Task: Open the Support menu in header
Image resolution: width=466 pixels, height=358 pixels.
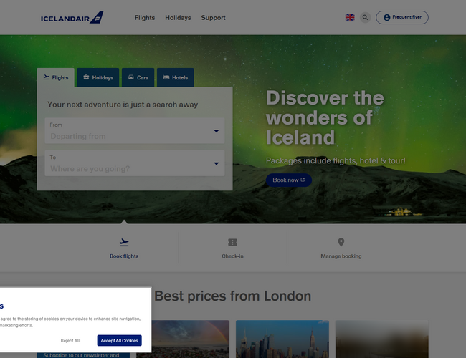Action: point(213,18)
